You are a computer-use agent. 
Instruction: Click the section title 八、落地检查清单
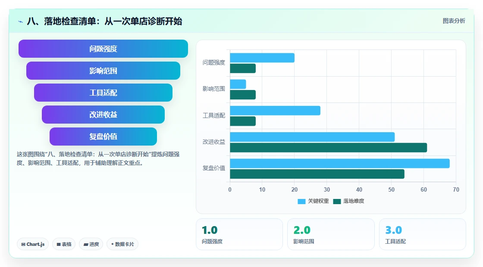(104, 22)
